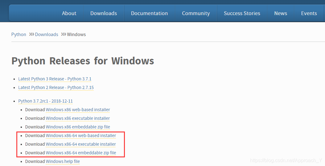Open the Events menu item
The height and width of the screenshot is (166, 325).
pos(309,13)
